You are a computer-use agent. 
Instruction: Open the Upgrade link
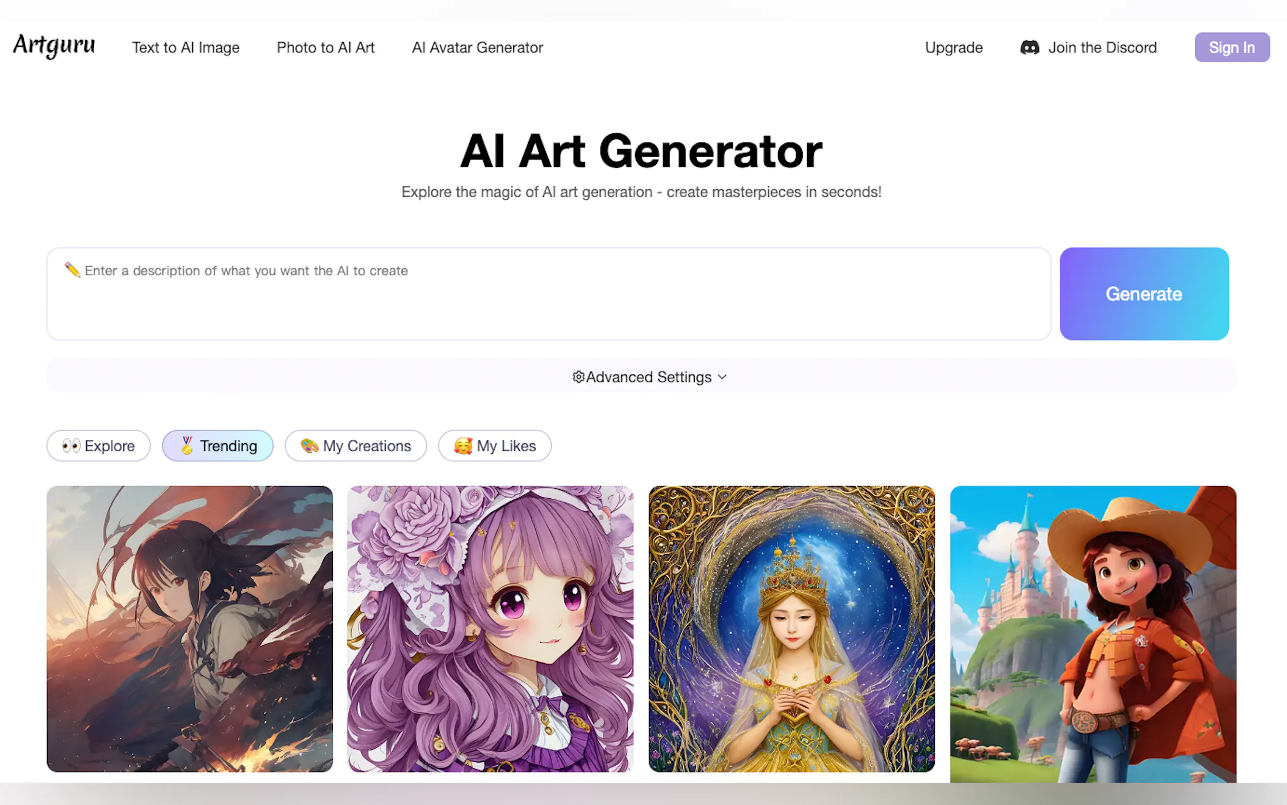[x=954, y=47]
